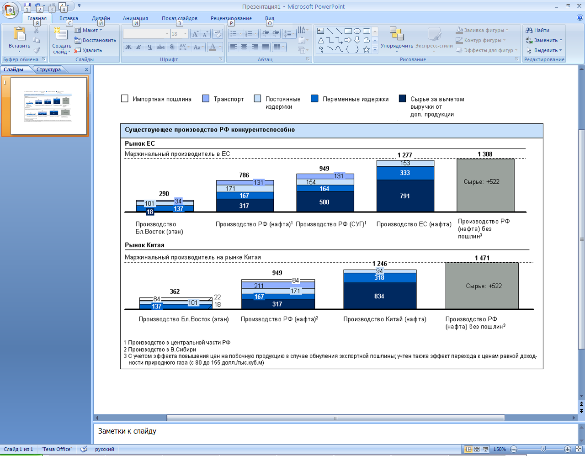
Task: Open the Рецензирование ribbon tab
Action: click(231, 18)
